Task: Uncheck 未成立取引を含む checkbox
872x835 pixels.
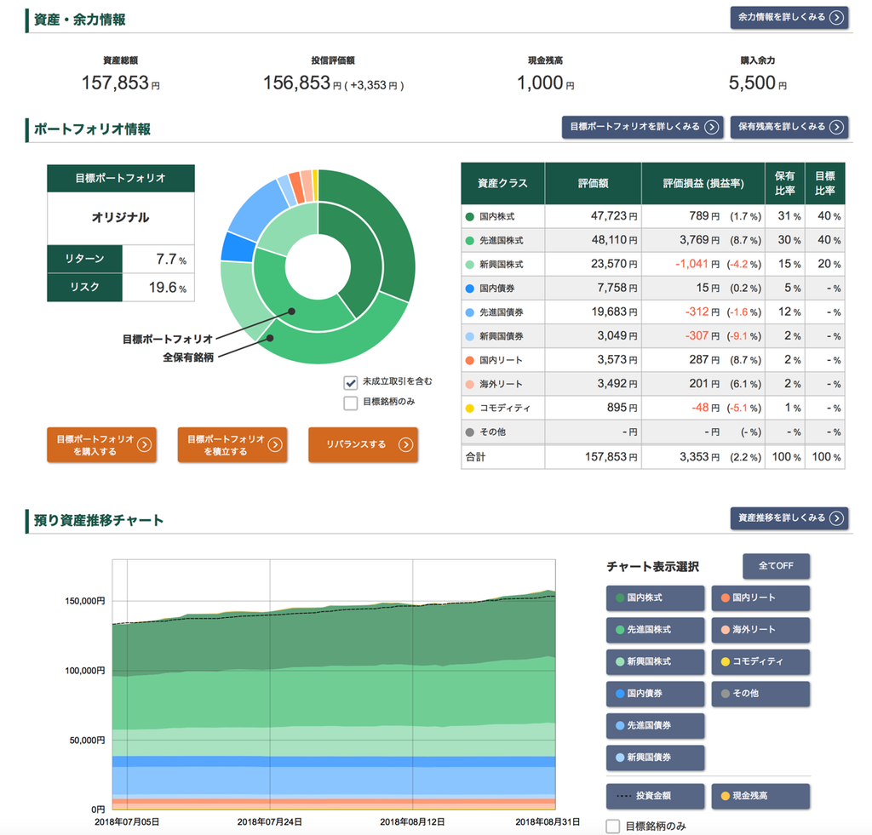Action: coord(350,382)
